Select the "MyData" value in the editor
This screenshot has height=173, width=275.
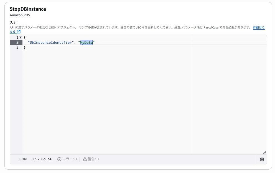[x=86, y=42]
